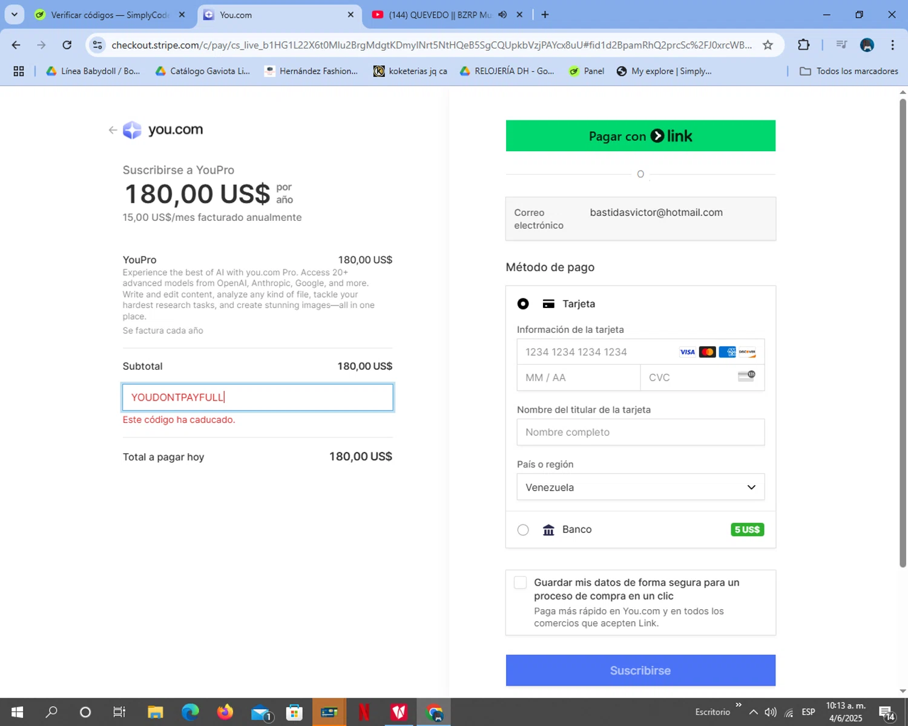Image resolution: width=908 pixels, height=726 pixels.
Task: Open RELOJERÍA DH bookmark
Action: tap(507, 71)
